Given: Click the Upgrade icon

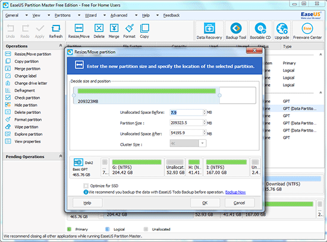Looking at the screenshot, I should [x=282, y=31].
